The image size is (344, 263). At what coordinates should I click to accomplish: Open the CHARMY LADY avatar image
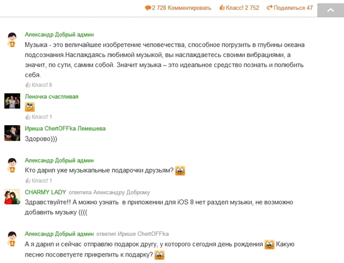tap(12, 196)
